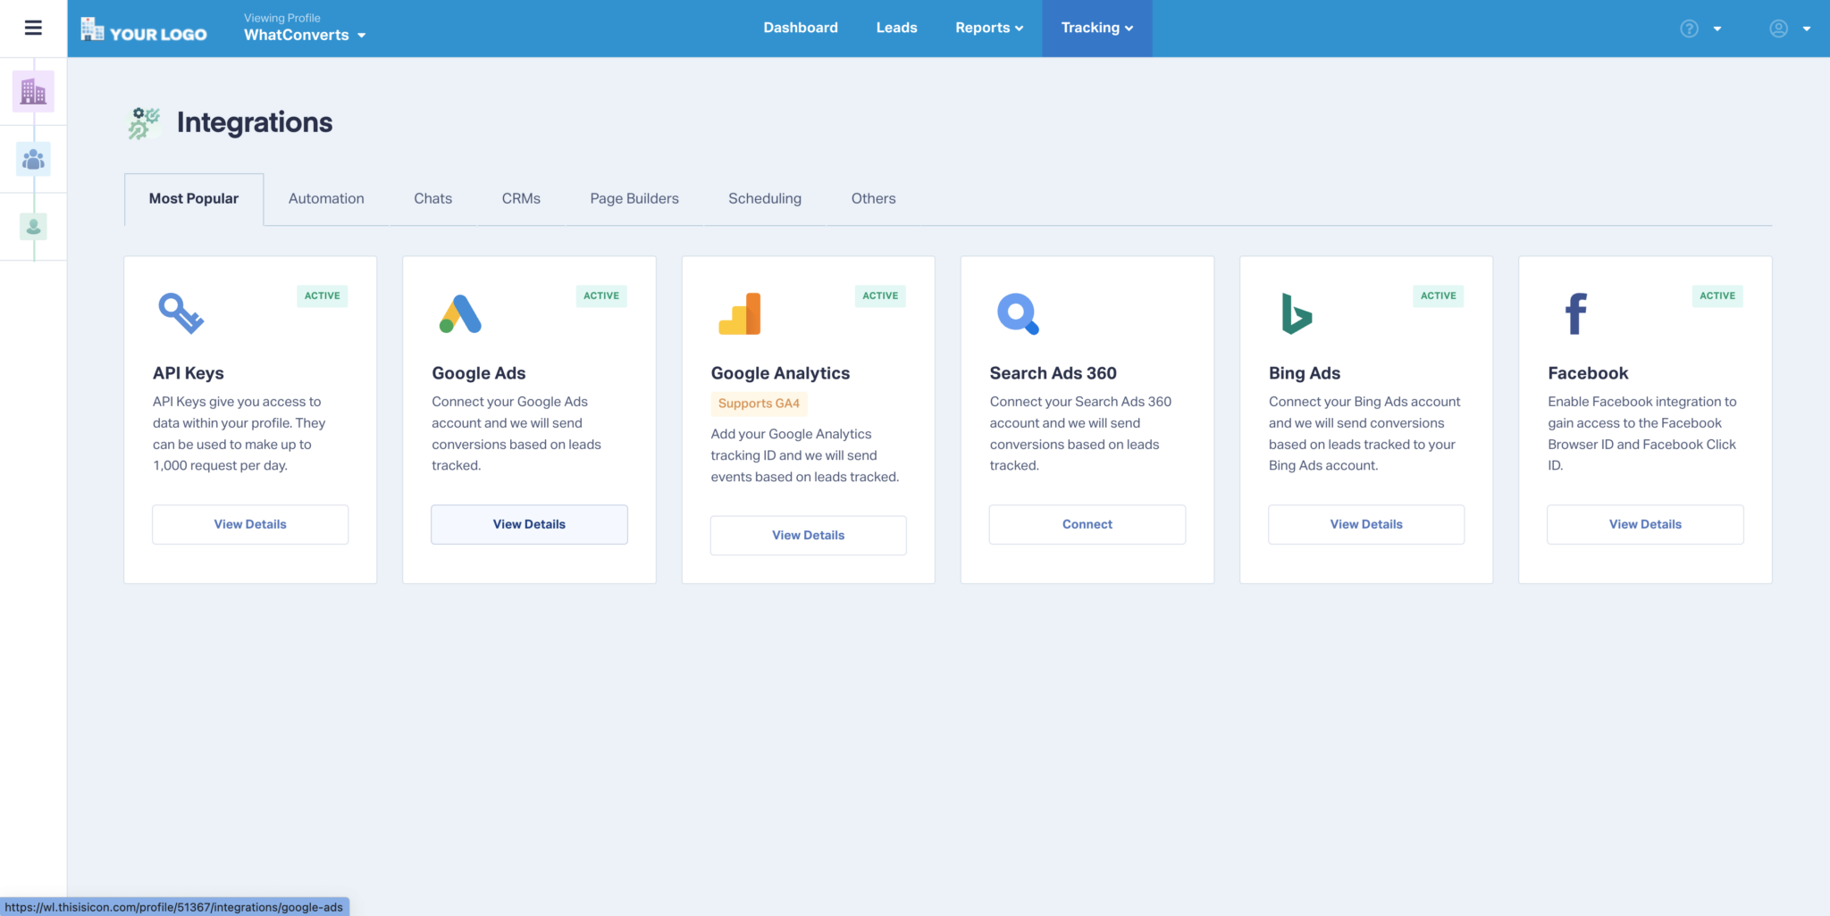
Task: View Details for Google Ads integration
Action: click(529, 524)
